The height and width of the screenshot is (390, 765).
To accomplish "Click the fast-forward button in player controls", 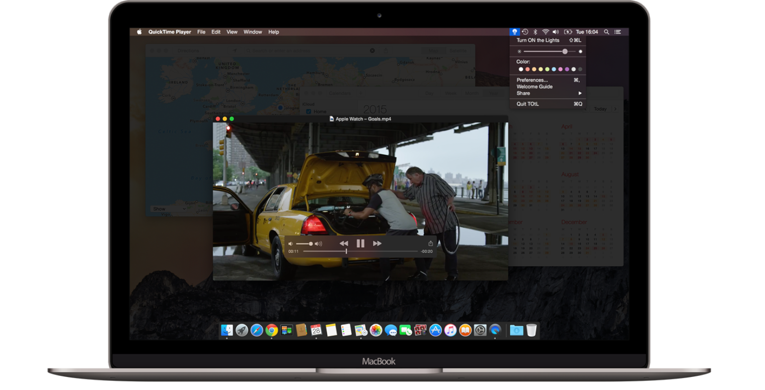I will (377, 243).
